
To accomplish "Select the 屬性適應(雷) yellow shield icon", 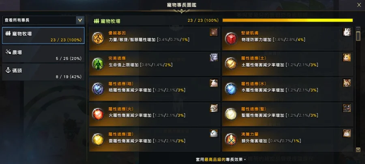I will click(x=98, y=140).
